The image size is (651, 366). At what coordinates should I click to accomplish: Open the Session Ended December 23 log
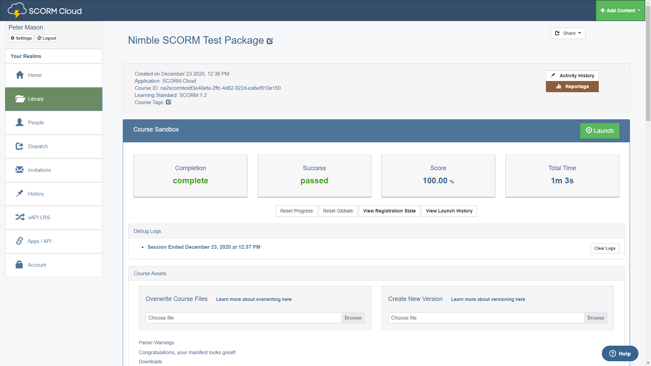click(204, 247)
